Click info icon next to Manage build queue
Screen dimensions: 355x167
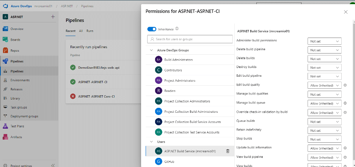point(345,103)
